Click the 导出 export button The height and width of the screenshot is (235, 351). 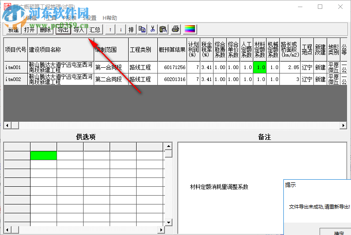tap(63, 29)
